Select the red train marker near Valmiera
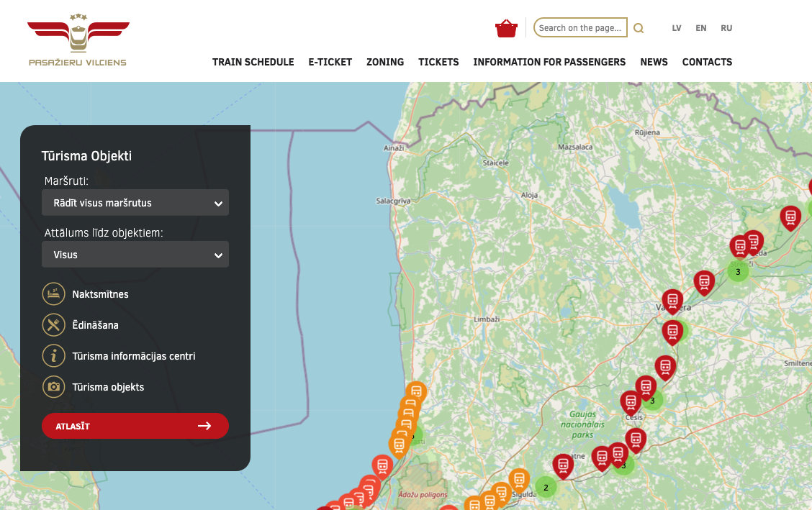Viewport: 812px width, 510px height. (x=672, y=300)
